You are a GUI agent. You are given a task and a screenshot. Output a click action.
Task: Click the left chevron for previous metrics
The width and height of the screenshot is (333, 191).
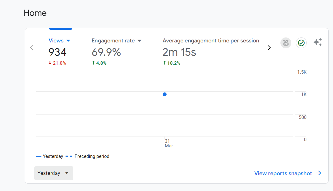(x=32, y=48)
